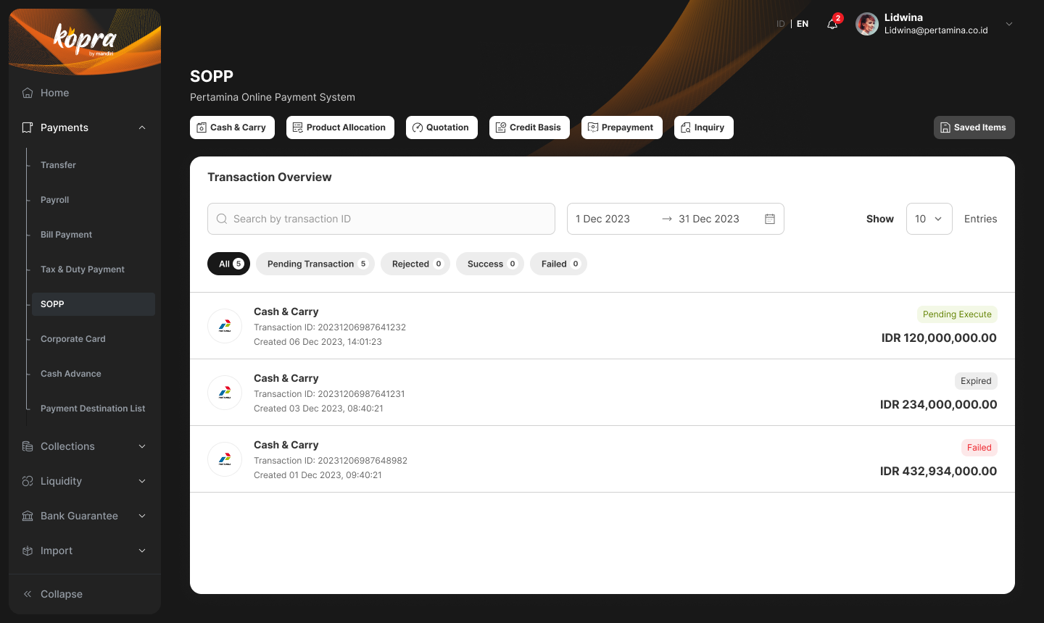Image resolution: width=1044 pixels, height=623 pixels.
Task: Filter by Pending Transaction tab
Action: coord(315,264)
